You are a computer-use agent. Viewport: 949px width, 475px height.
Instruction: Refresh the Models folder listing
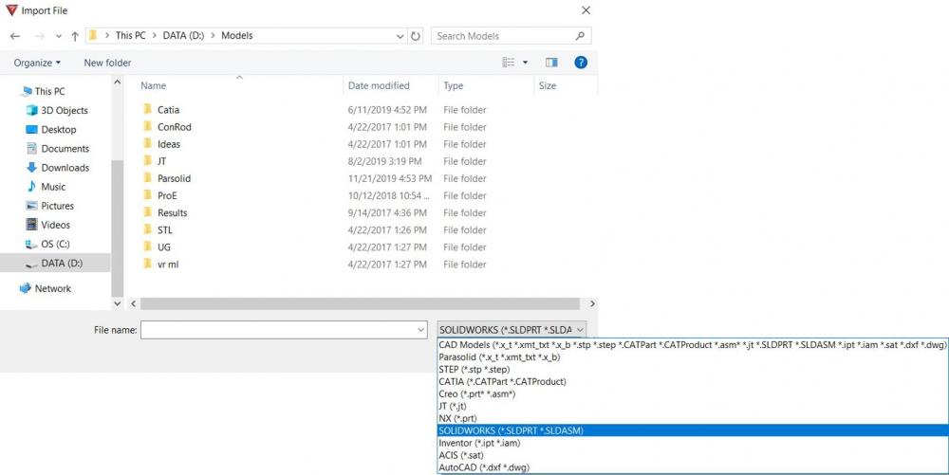416,36
